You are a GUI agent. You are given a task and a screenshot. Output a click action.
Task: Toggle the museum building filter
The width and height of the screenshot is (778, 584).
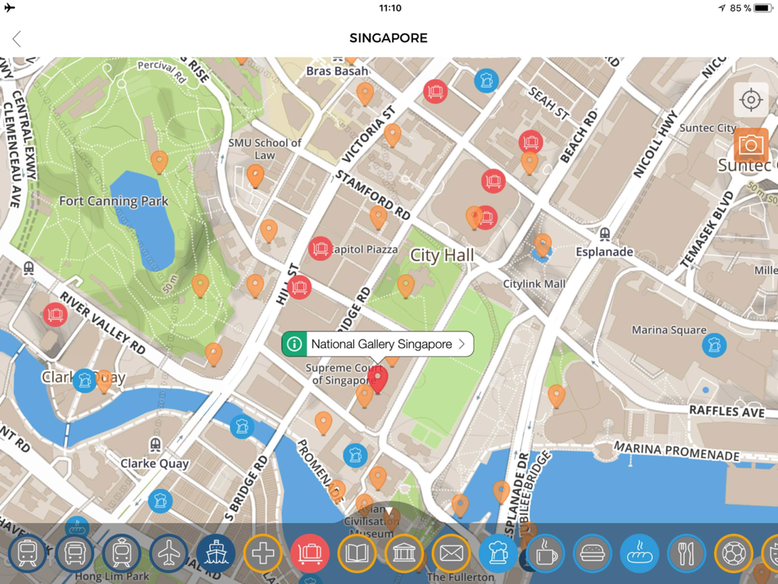pos(404,553)
